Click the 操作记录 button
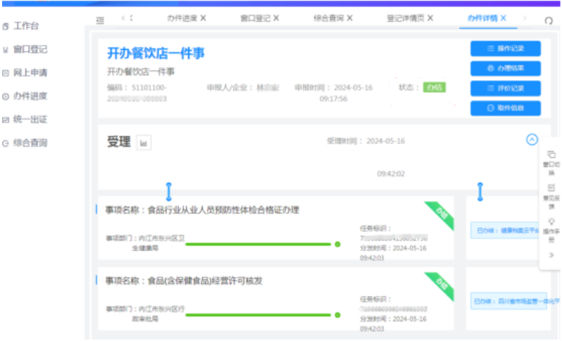 [505, 49]
